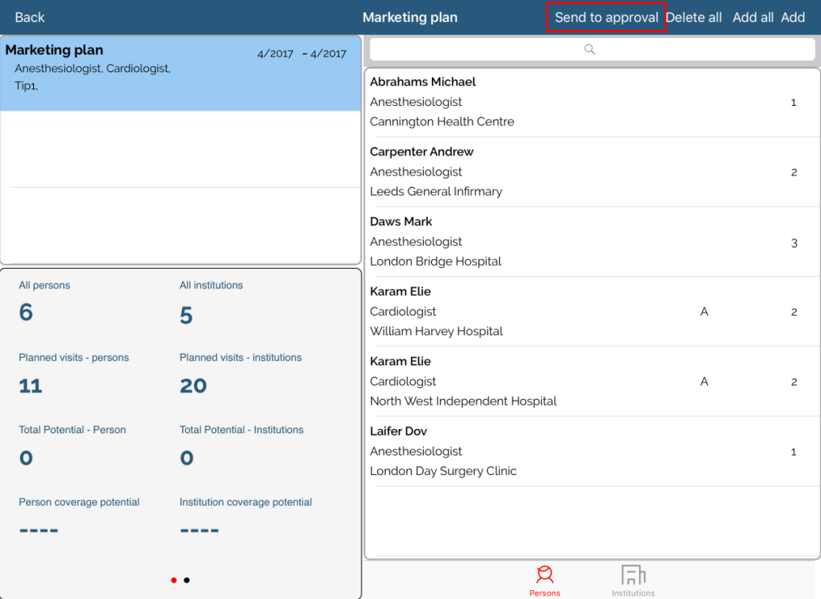This screenshot has height=599, width=821.
Task: Click the All persons count 6
Action: click(26, 313)
